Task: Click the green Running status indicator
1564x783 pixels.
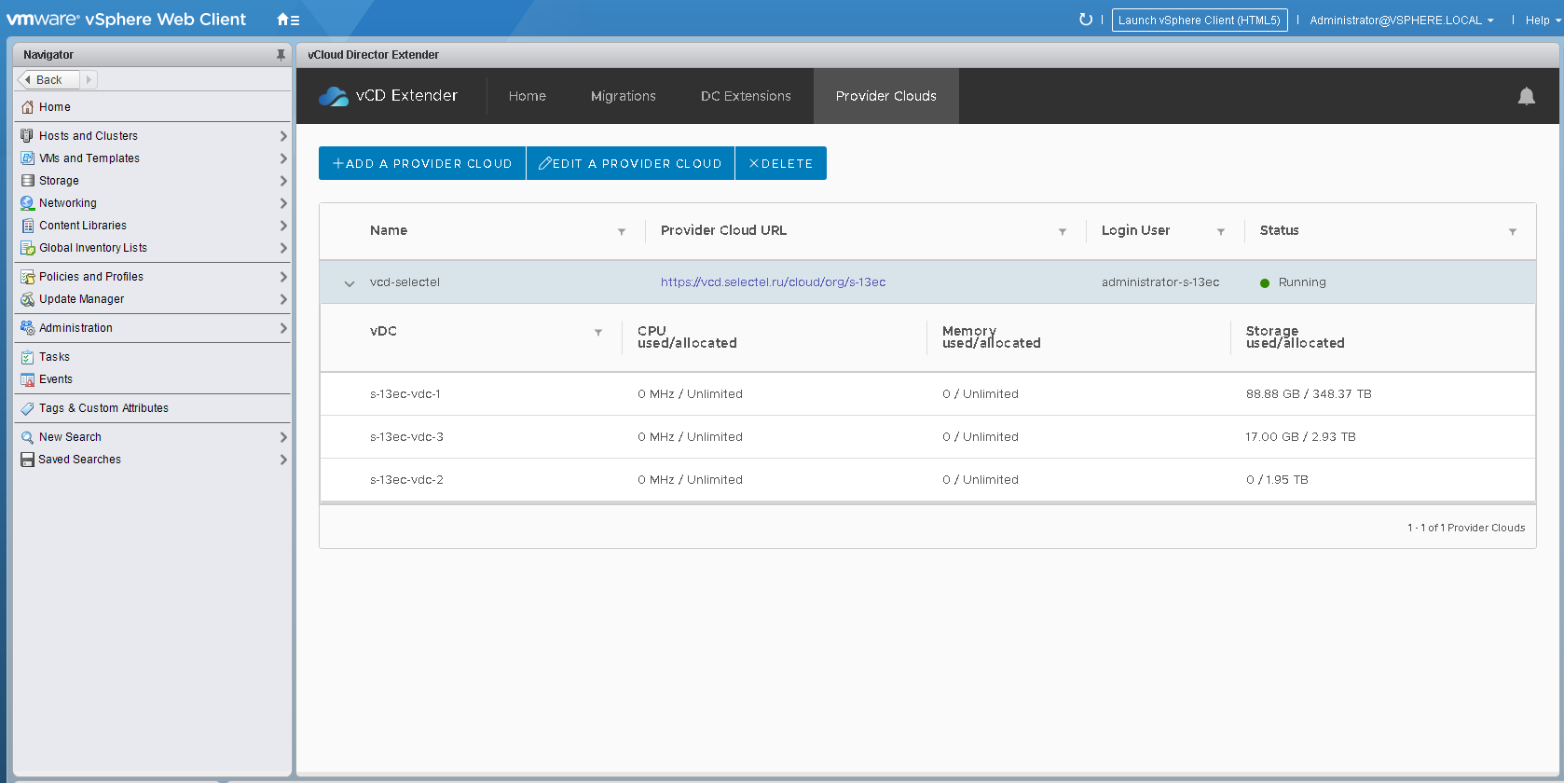Action: (1265, 283)
